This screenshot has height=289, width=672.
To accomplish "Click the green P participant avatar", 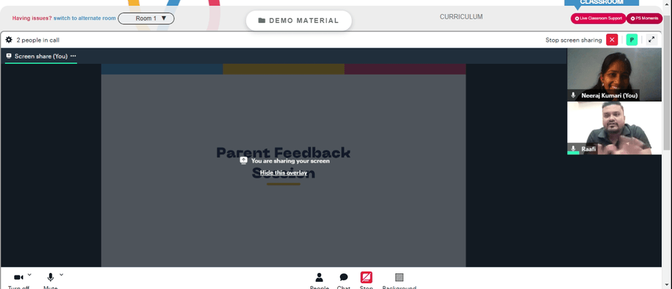I will (632, 40).
